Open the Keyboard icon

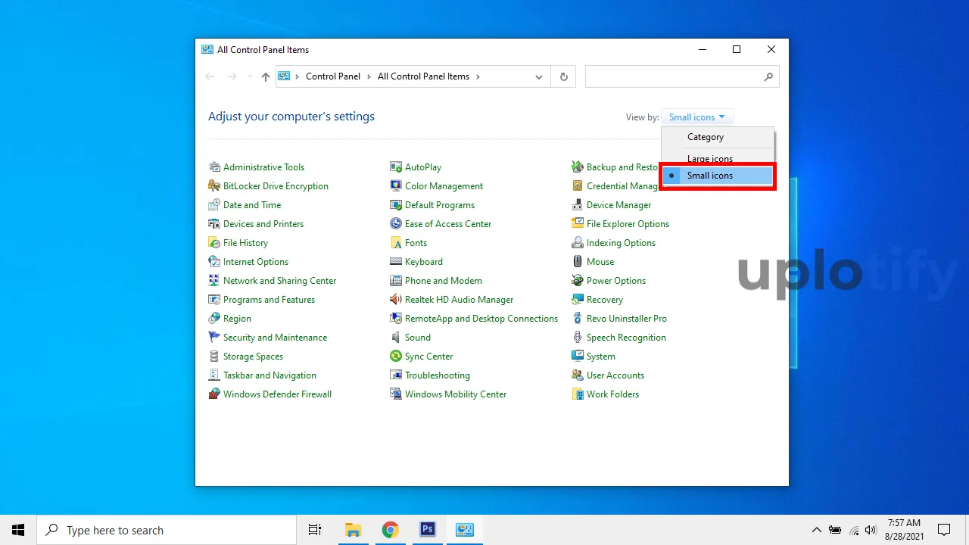(396, 262)
